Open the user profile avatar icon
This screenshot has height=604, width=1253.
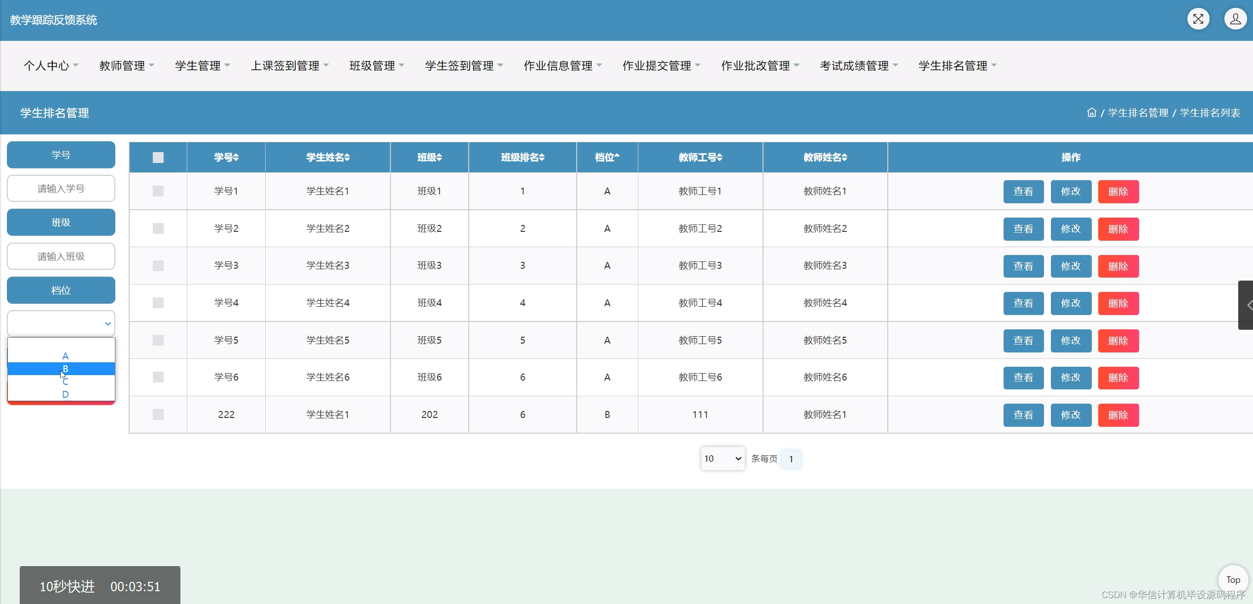pyautogui.click(x=1235, y=20)
